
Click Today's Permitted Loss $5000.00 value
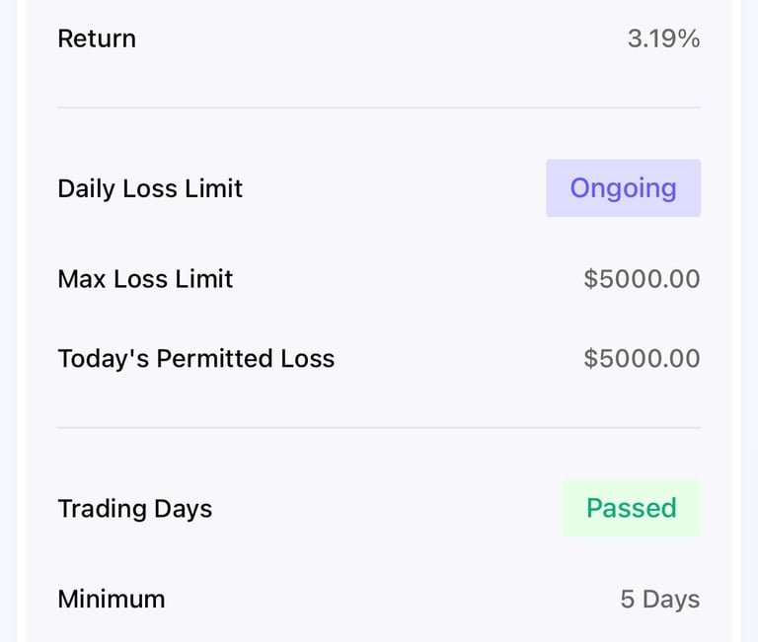click(x=642, y=359)
